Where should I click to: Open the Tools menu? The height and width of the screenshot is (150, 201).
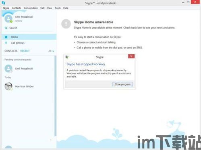[58, 8]
